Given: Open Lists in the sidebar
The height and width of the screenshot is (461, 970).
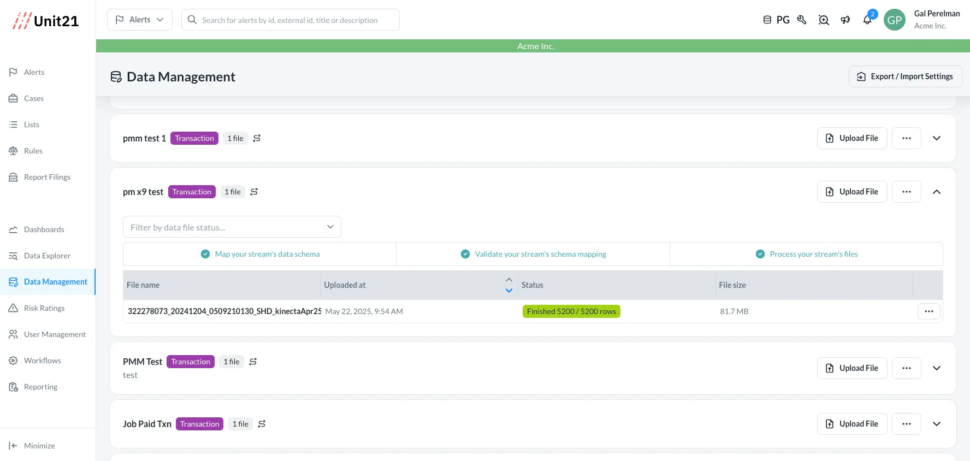Looking at the screenshot, I should point(48,125).
